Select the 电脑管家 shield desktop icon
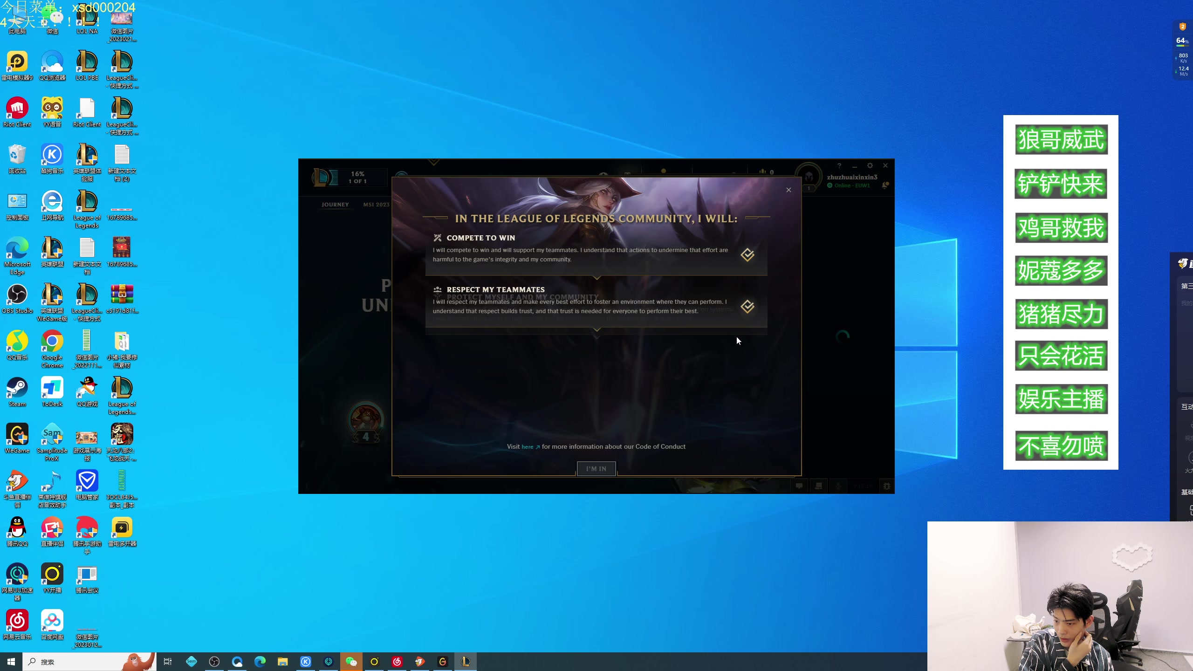This screenshot has width=1193, height=671. [x=87, y=485]
